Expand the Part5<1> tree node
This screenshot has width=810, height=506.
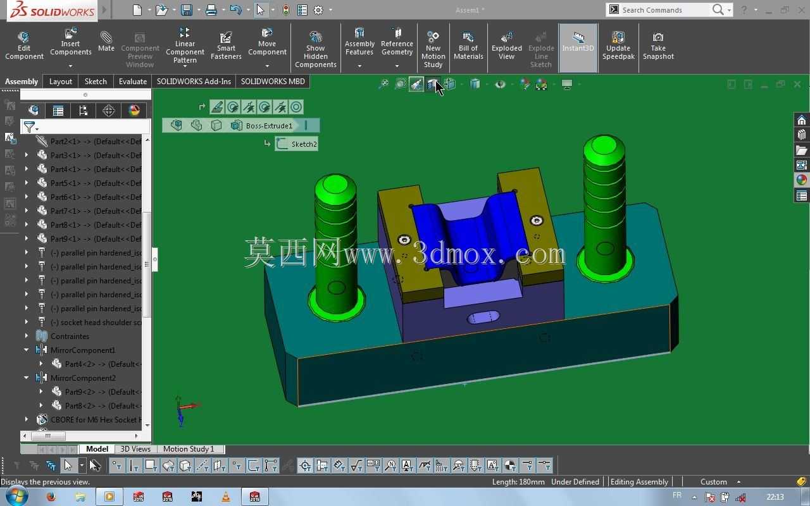pyautogui.click(x=27, y=183)
